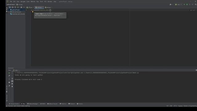The height and width of the screenshot is (111, 197).
Task: Click Rerun green arrow in Run panel
Action: click(x=9, y=73)
